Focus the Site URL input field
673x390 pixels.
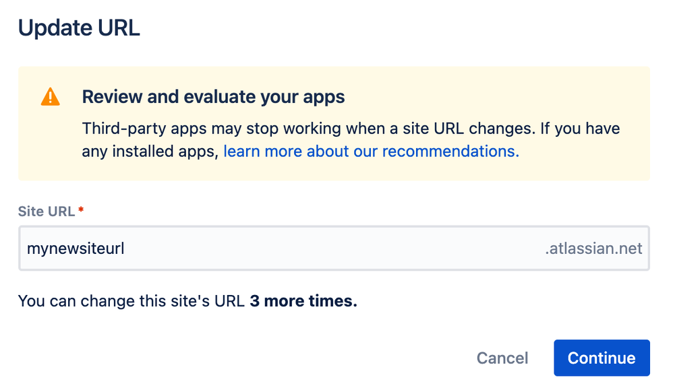click(334, 248)
